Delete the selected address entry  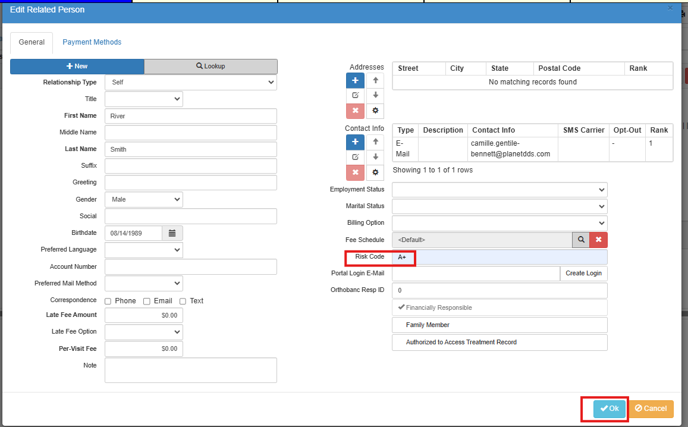coord(355,111)
